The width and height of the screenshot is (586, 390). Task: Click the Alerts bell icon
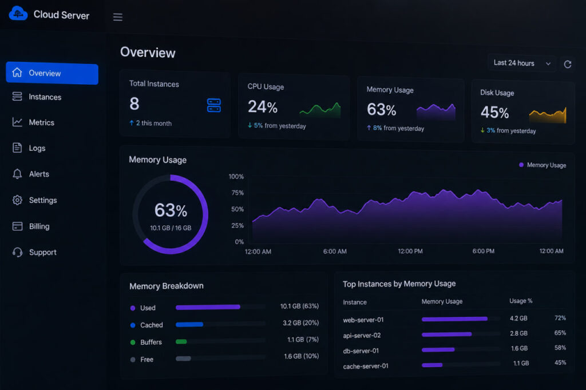[17, 174]
